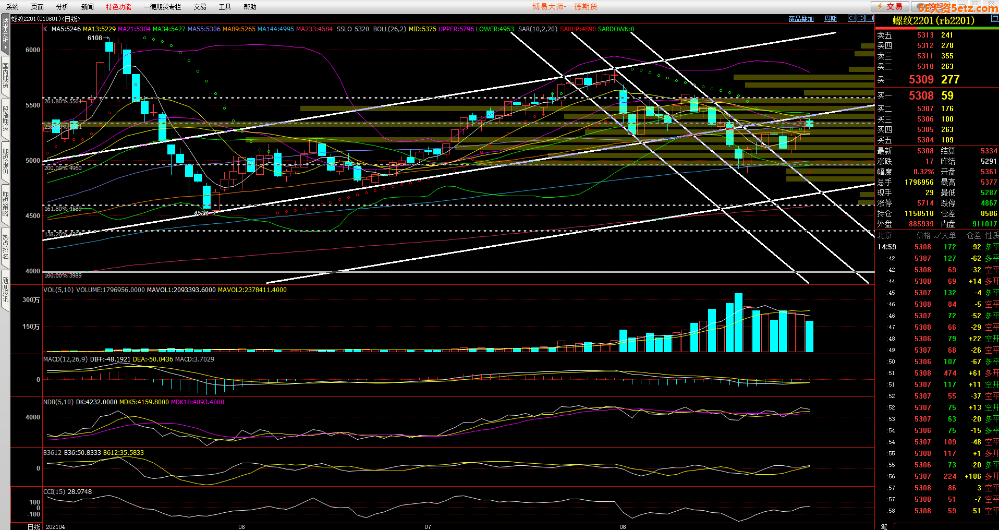This screenshot has height=530, width=999.
Task: Click the 北京 time column header
Action: pyautogui.click(x=884, y=235)
